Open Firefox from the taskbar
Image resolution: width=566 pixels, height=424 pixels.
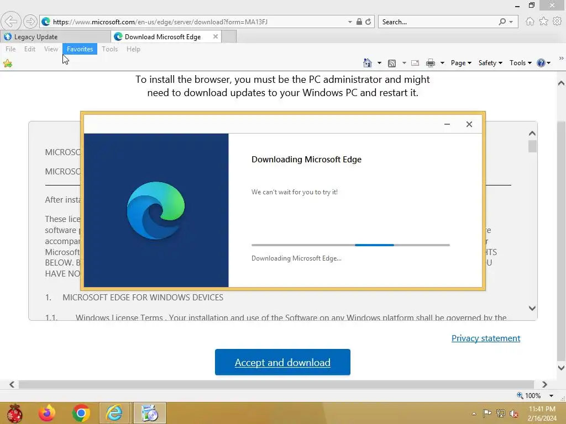47,413
